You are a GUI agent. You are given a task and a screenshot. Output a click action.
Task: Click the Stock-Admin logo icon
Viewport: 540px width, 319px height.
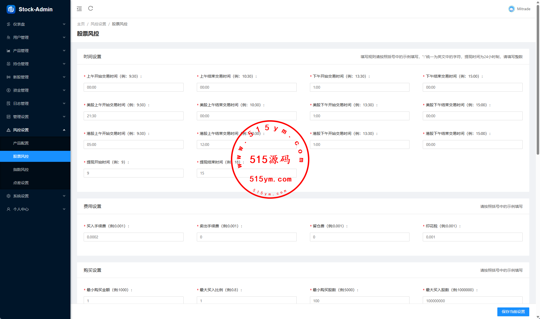11,9
